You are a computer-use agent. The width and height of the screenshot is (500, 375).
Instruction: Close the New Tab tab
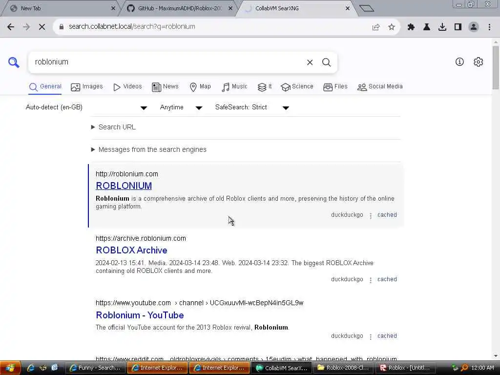[x=113, y=9]
